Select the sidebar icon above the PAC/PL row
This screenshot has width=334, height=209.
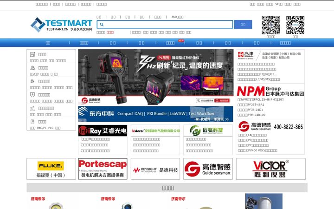(x=32, y=122)
